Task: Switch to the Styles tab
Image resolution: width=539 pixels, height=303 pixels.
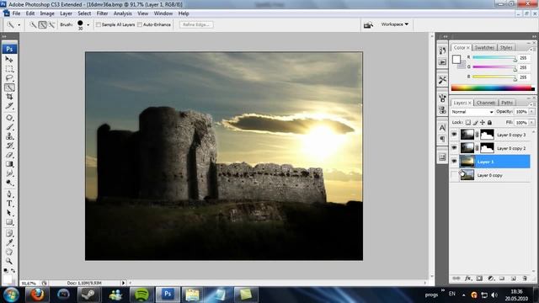Action: click(506, 47)
